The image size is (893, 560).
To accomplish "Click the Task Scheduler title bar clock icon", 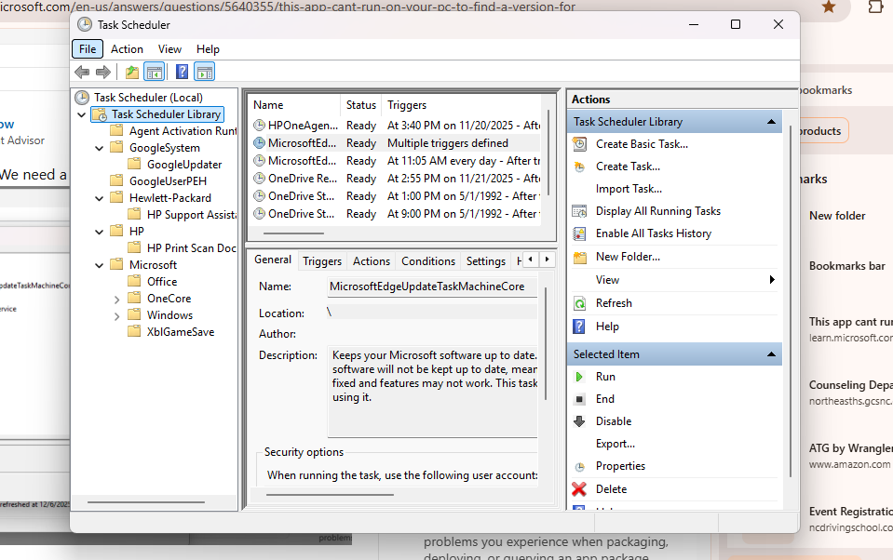I will (85, 24).
